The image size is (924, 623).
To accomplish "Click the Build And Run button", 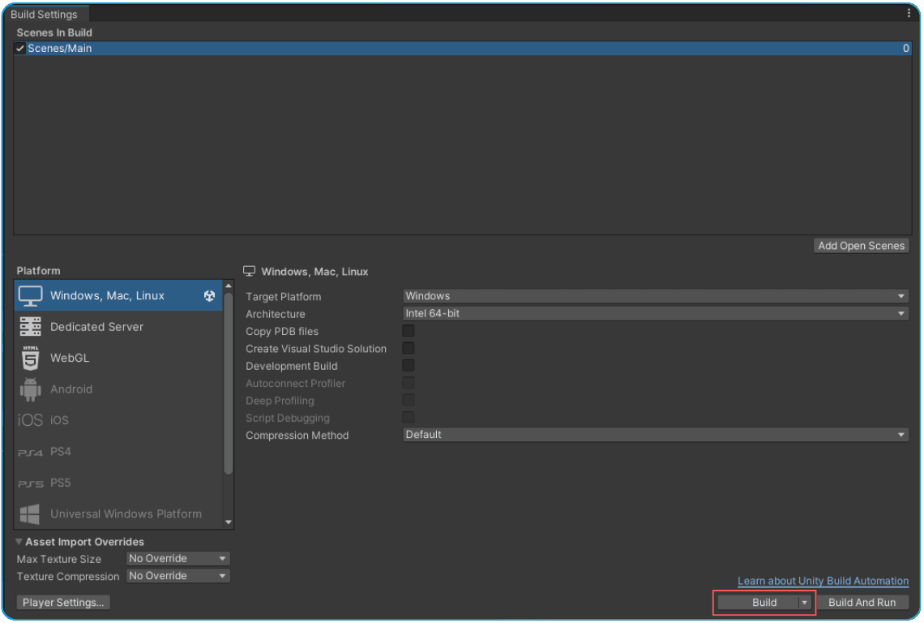I will tap(862, 603).
